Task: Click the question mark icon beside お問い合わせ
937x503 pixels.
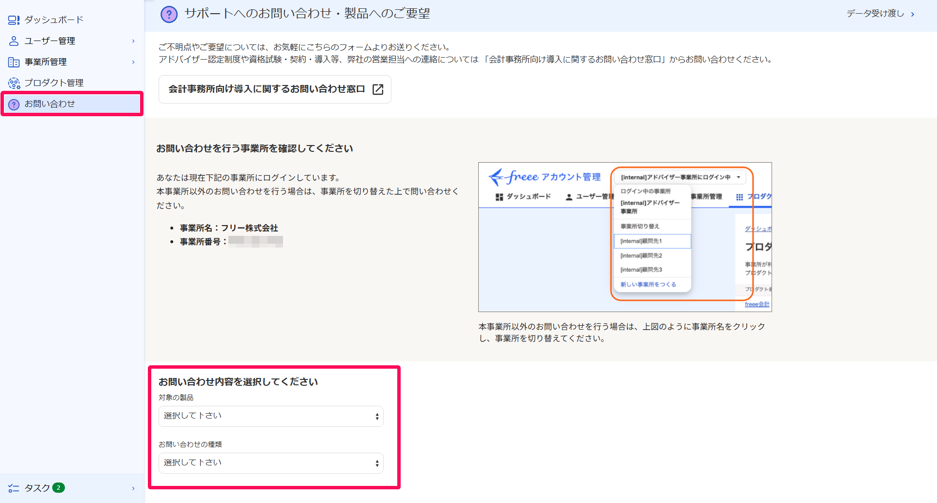Action: click(14, 104)
